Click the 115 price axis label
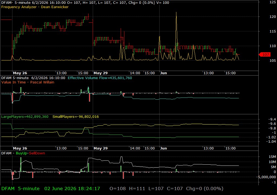Screen dimensions: 277x195 (273, 31)
